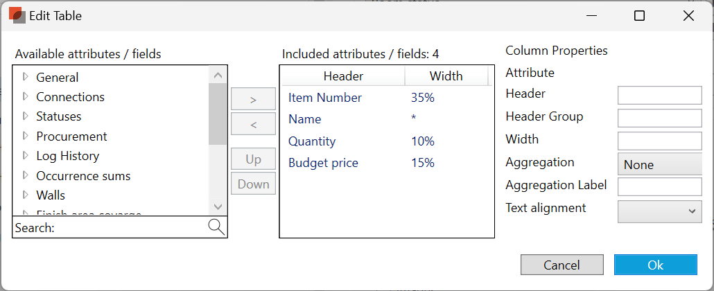Select the Walls tree item
Viewport: 714px width, 291px height.
[51, 195]
